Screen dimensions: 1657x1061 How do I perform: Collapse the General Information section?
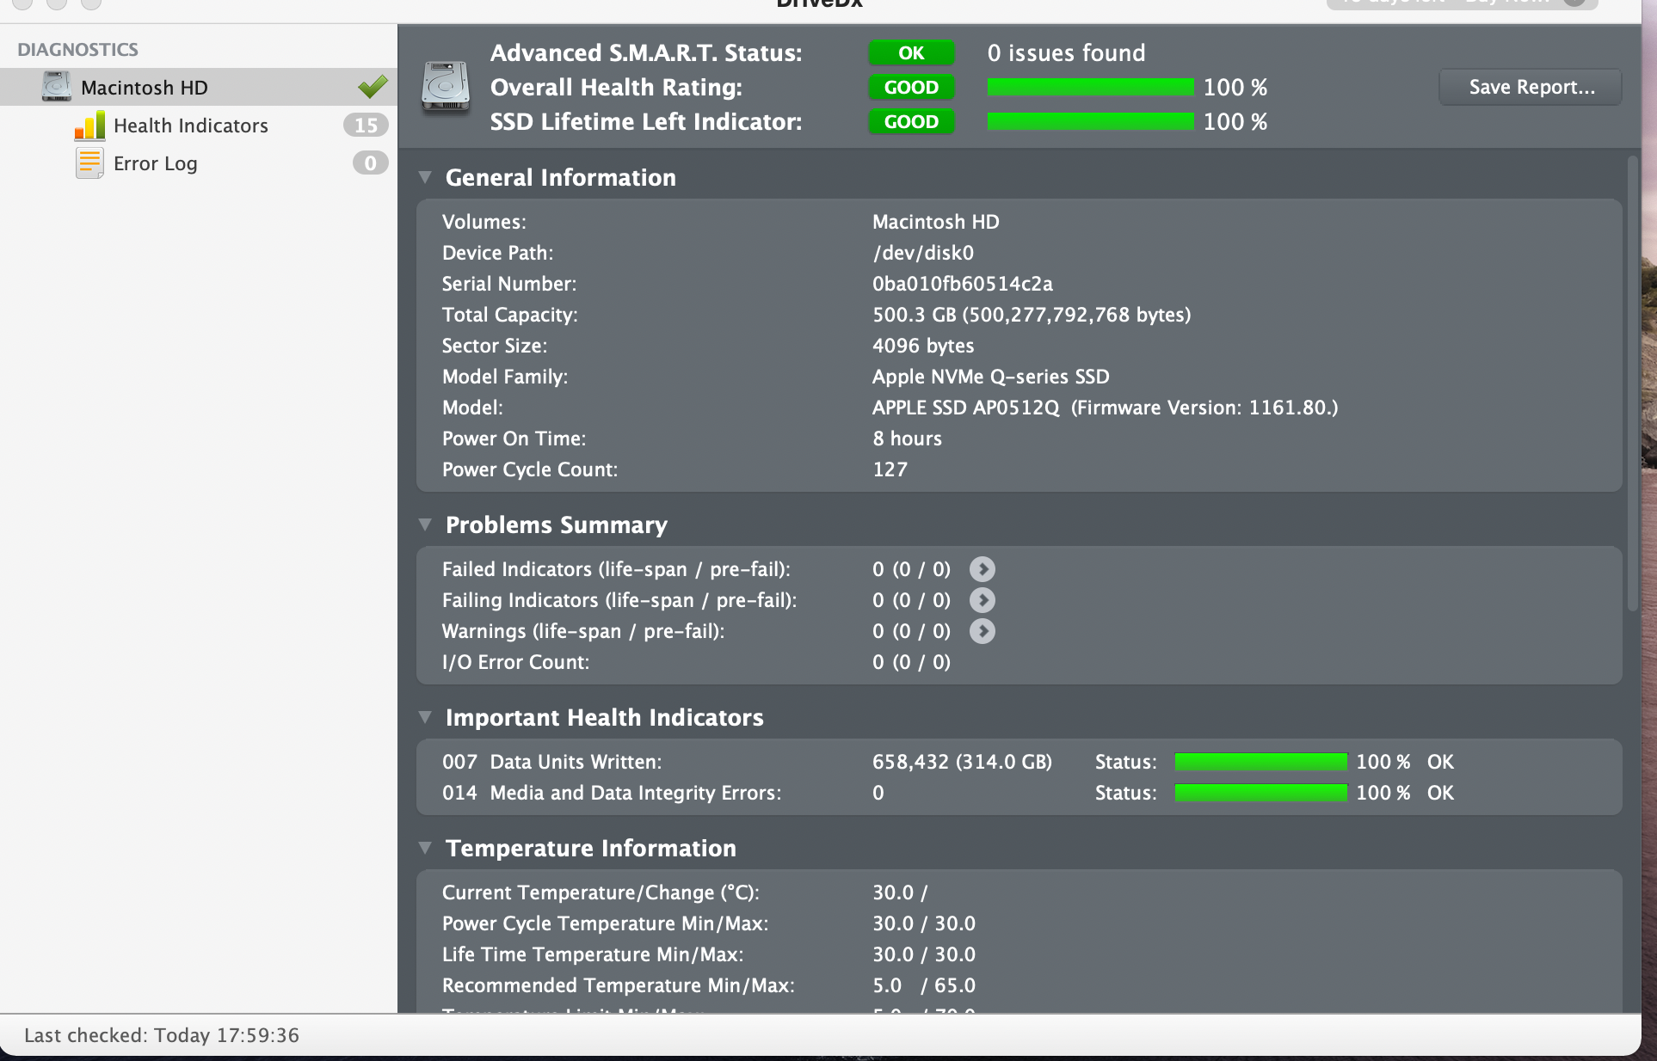pos(425,177)
